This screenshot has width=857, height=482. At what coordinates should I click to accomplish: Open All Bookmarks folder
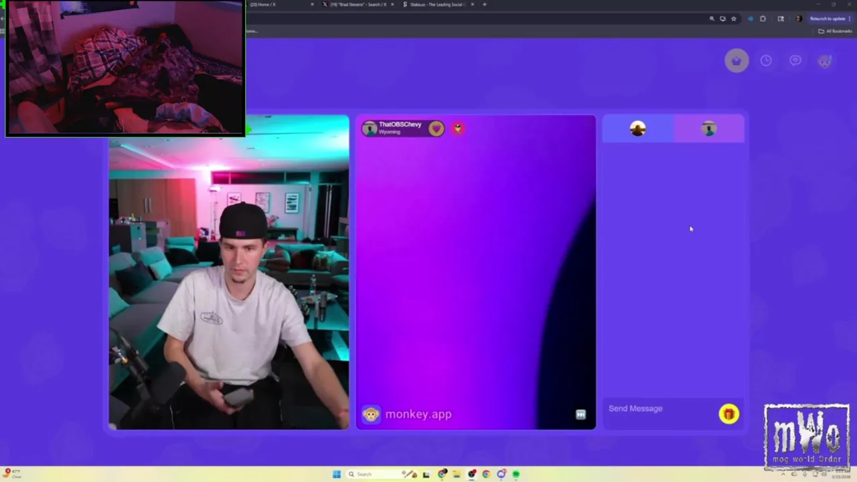point(835,31)
